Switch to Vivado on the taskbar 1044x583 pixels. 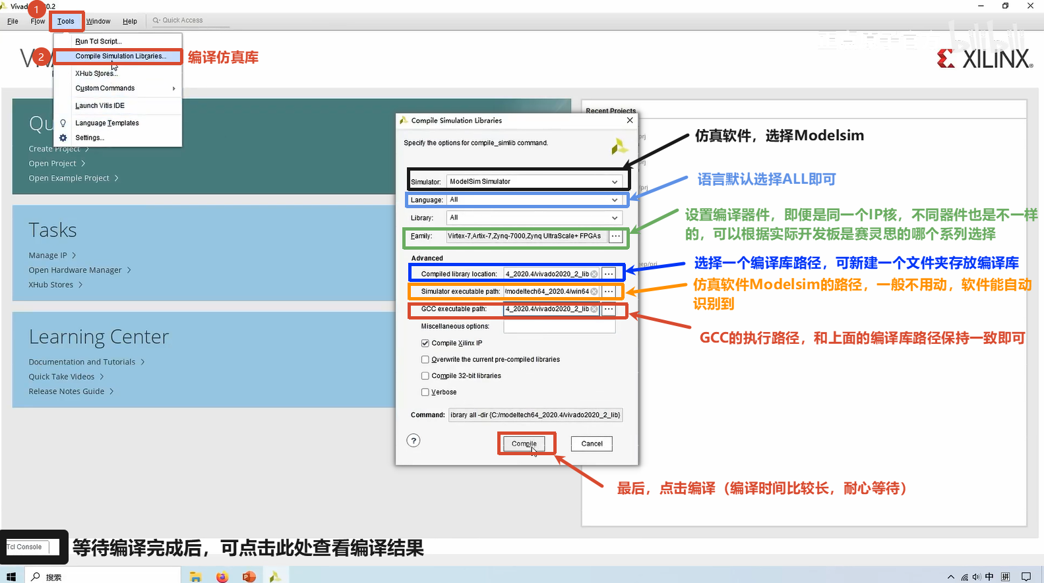click(x=275, y=576)
